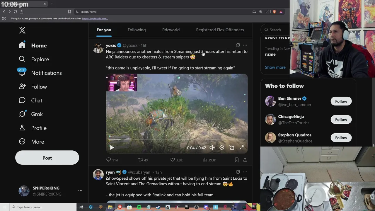Reply to yoxic's post with 114 replies
Screen dimensions: 375x211
112,160
